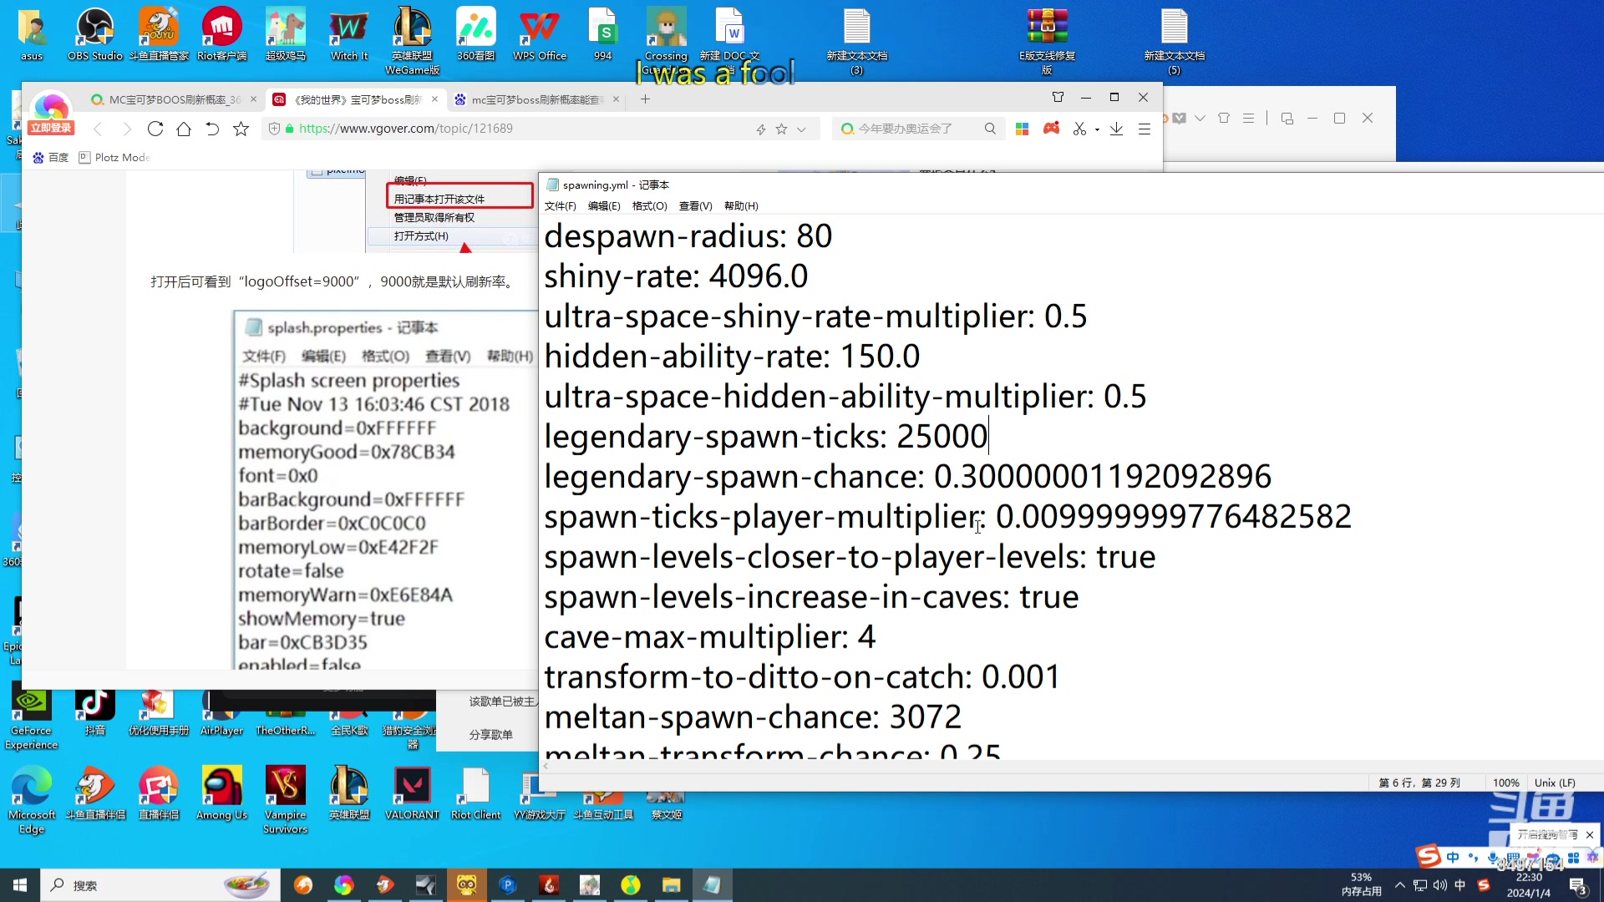The width and height of the screenshot is (1604, 902).
Task: Expand the address bar dropdown chevron
Action: (801, 129)
